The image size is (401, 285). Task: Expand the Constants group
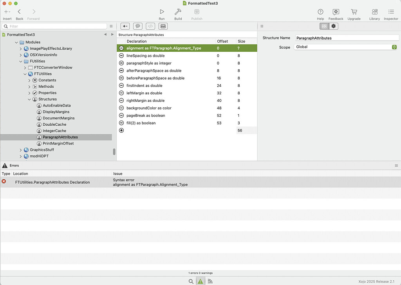29,80
